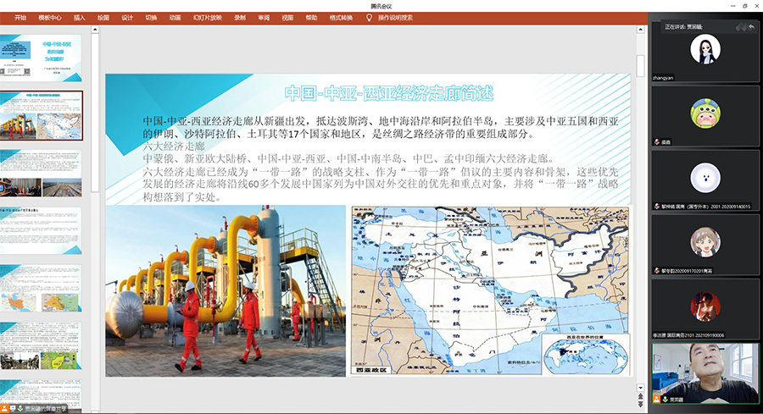Click the slide panel scroll up arrow
Screen dimensions: 763x414
tap(95, 31)
